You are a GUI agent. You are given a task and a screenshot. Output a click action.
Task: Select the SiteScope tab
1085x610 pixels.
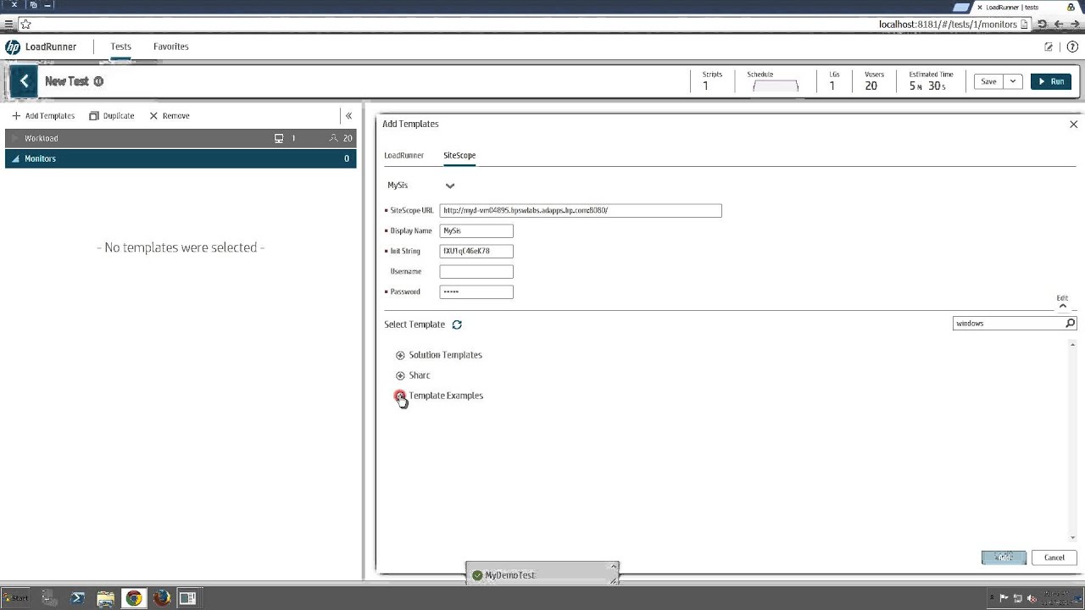coord(459,156)
